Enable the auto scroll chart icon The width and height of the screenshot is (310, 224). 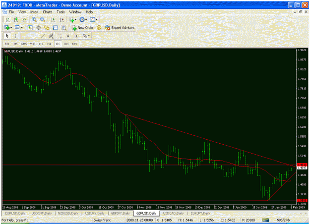(x=53, y=19)
